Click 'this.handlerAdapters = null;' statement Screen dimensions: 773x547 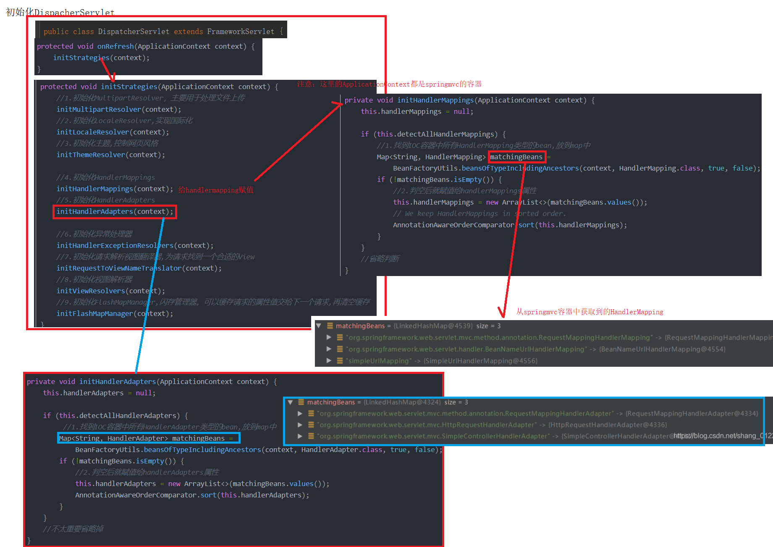click(x=99, y=393)
